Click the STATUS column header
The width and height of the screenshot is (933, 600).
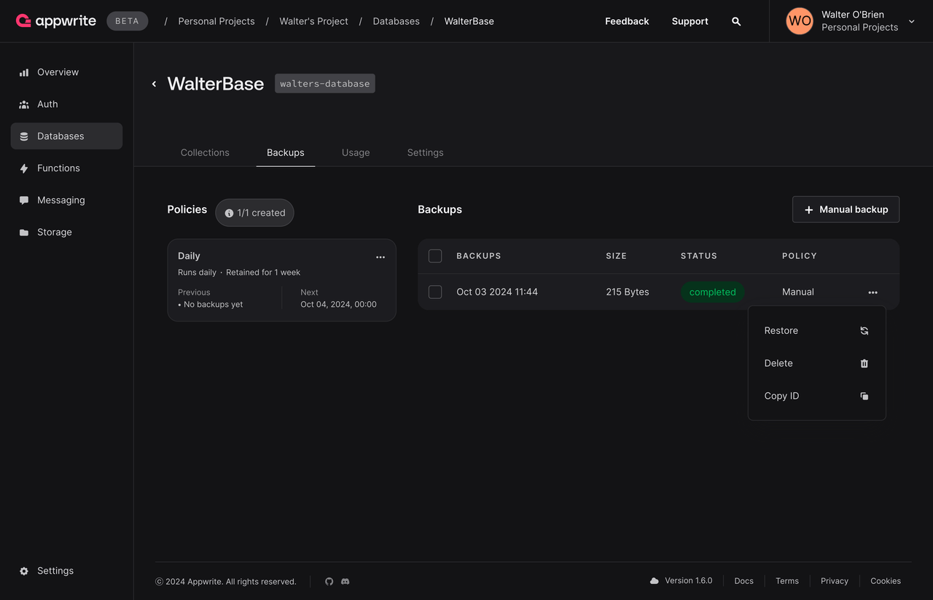click(x=699, y=256)
